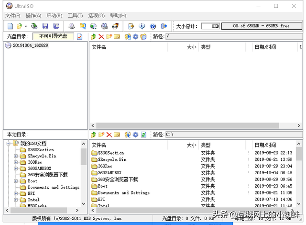Select Documents and Settings in local file list
306x225 pixels.
[123, 193]
